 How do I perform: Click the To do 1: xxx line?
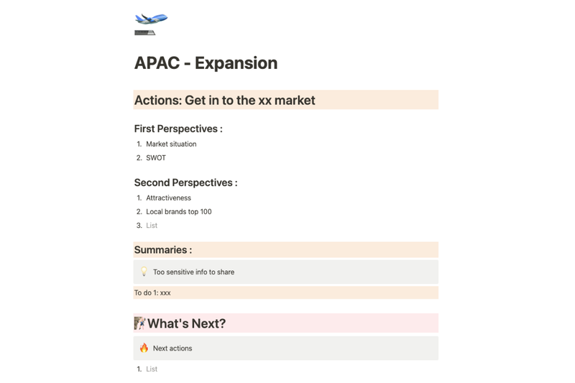pos(285,292)
